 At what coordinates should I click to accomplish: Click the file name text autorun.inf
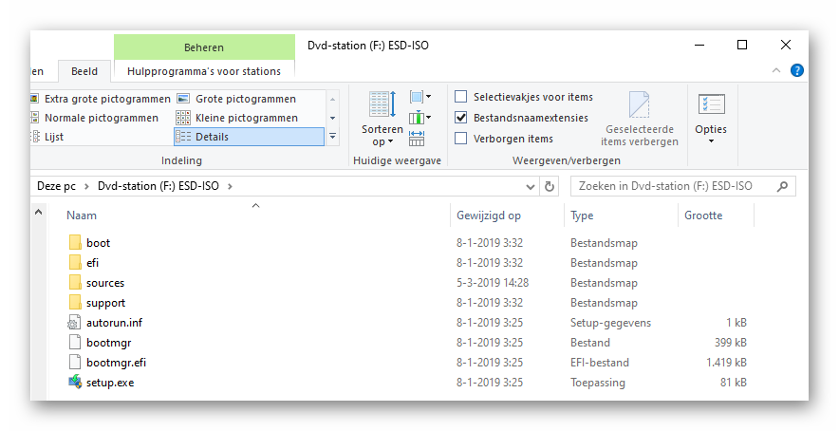114,323
